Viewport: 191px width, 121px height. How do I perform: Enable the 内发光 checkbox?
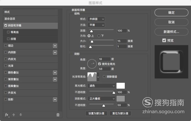(6, 59)
